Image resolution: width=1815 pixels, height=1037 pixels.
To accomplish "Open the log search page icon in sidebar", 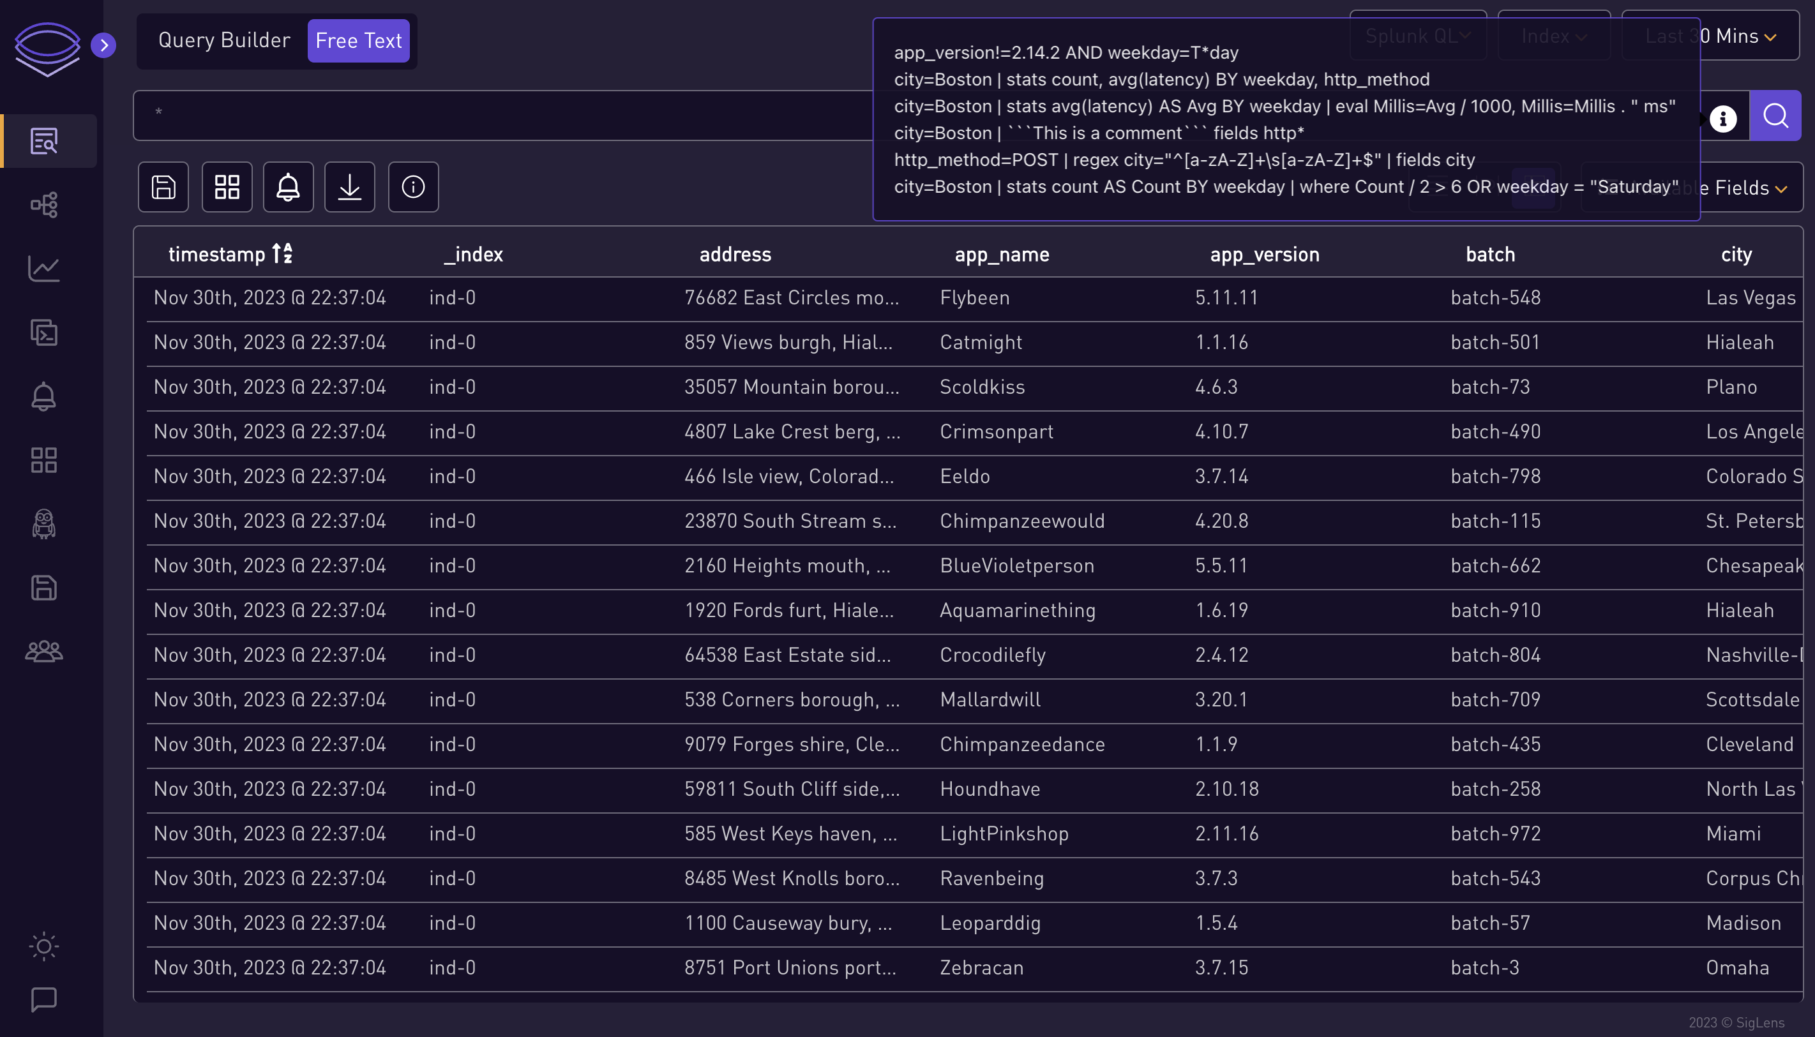I will 44,141.
